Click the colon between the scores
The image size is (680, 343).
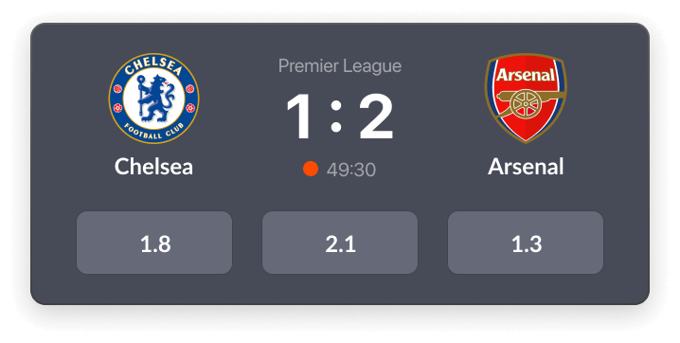[335, 117]
